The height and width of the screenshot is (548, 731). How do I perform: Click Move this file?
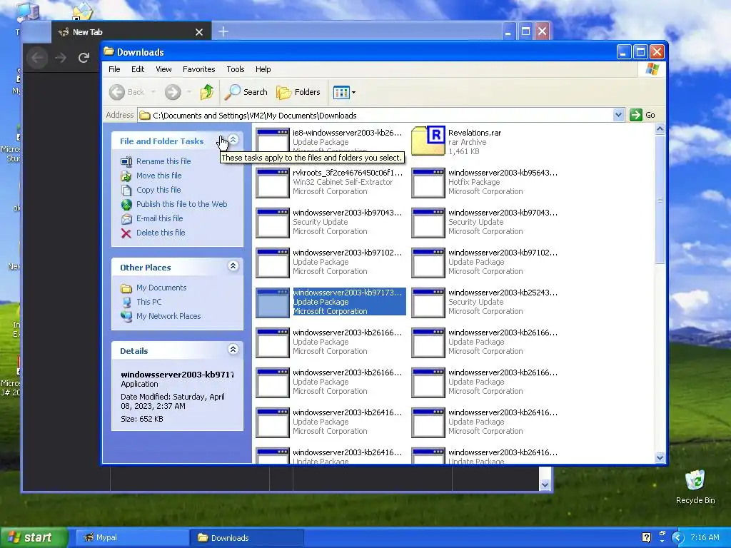(159, 176)
